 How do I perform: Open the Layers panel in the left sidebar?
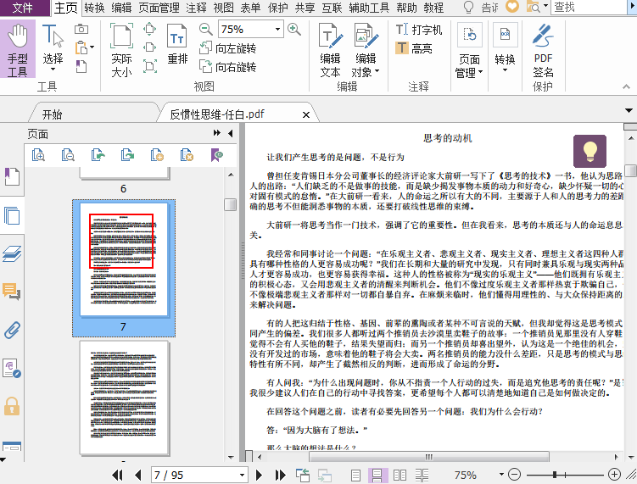[x=12, y=254]
